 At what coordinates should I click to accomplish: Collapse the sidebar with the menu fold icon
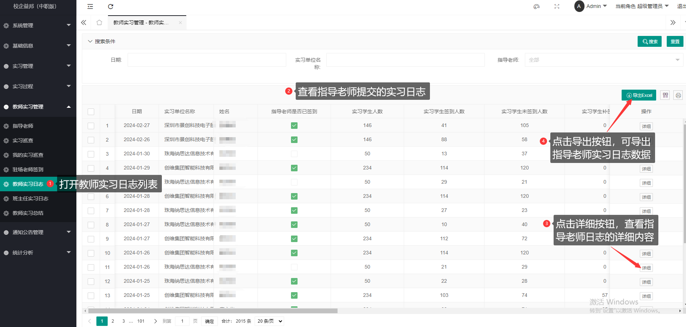[90, 7]
